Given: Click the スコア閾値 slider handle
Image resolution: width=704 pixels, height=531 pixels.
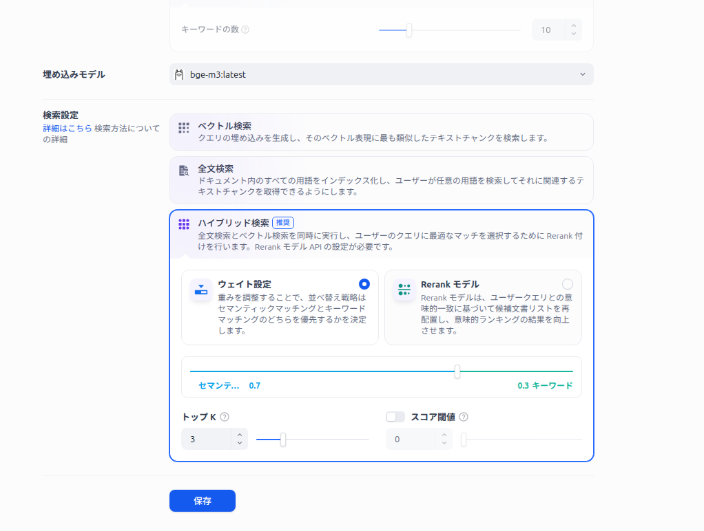Looking at the screenshot, I should tap(464, 440).
